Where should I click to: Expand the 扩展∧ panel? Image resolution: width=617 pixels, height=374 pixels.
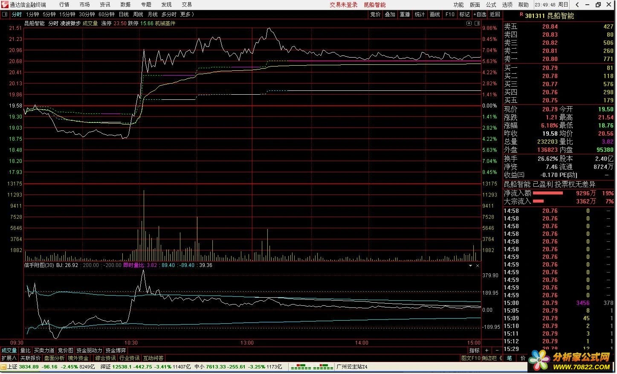tap(9, 358)
